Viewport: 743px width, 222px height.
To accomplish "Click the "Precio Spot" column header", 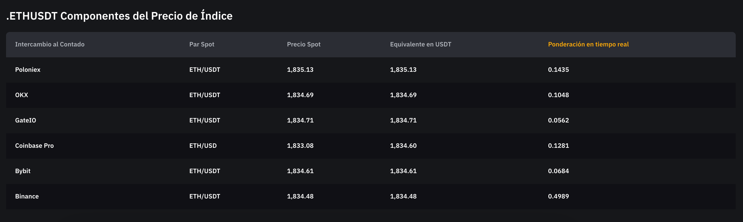I will click(303, 44).
